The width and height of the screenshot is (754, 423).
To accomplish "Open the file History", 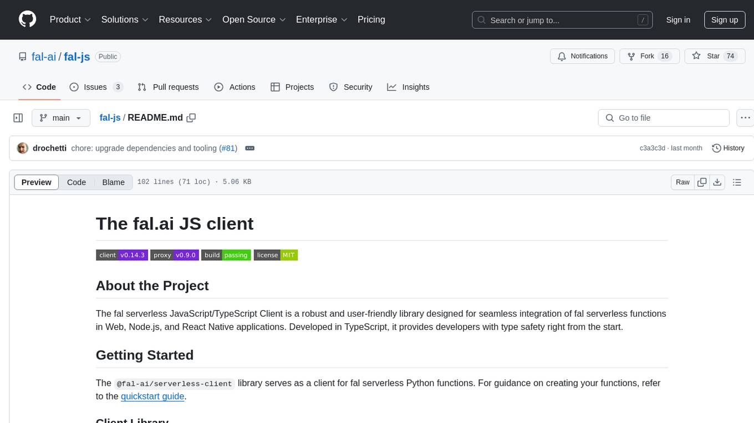I will tap(728, 148).
